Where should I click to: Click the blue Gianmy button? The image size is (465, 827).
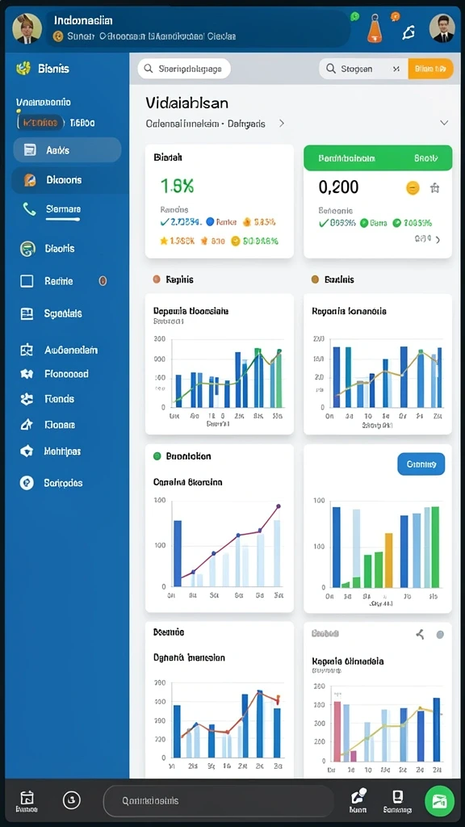tap(421, 464)
